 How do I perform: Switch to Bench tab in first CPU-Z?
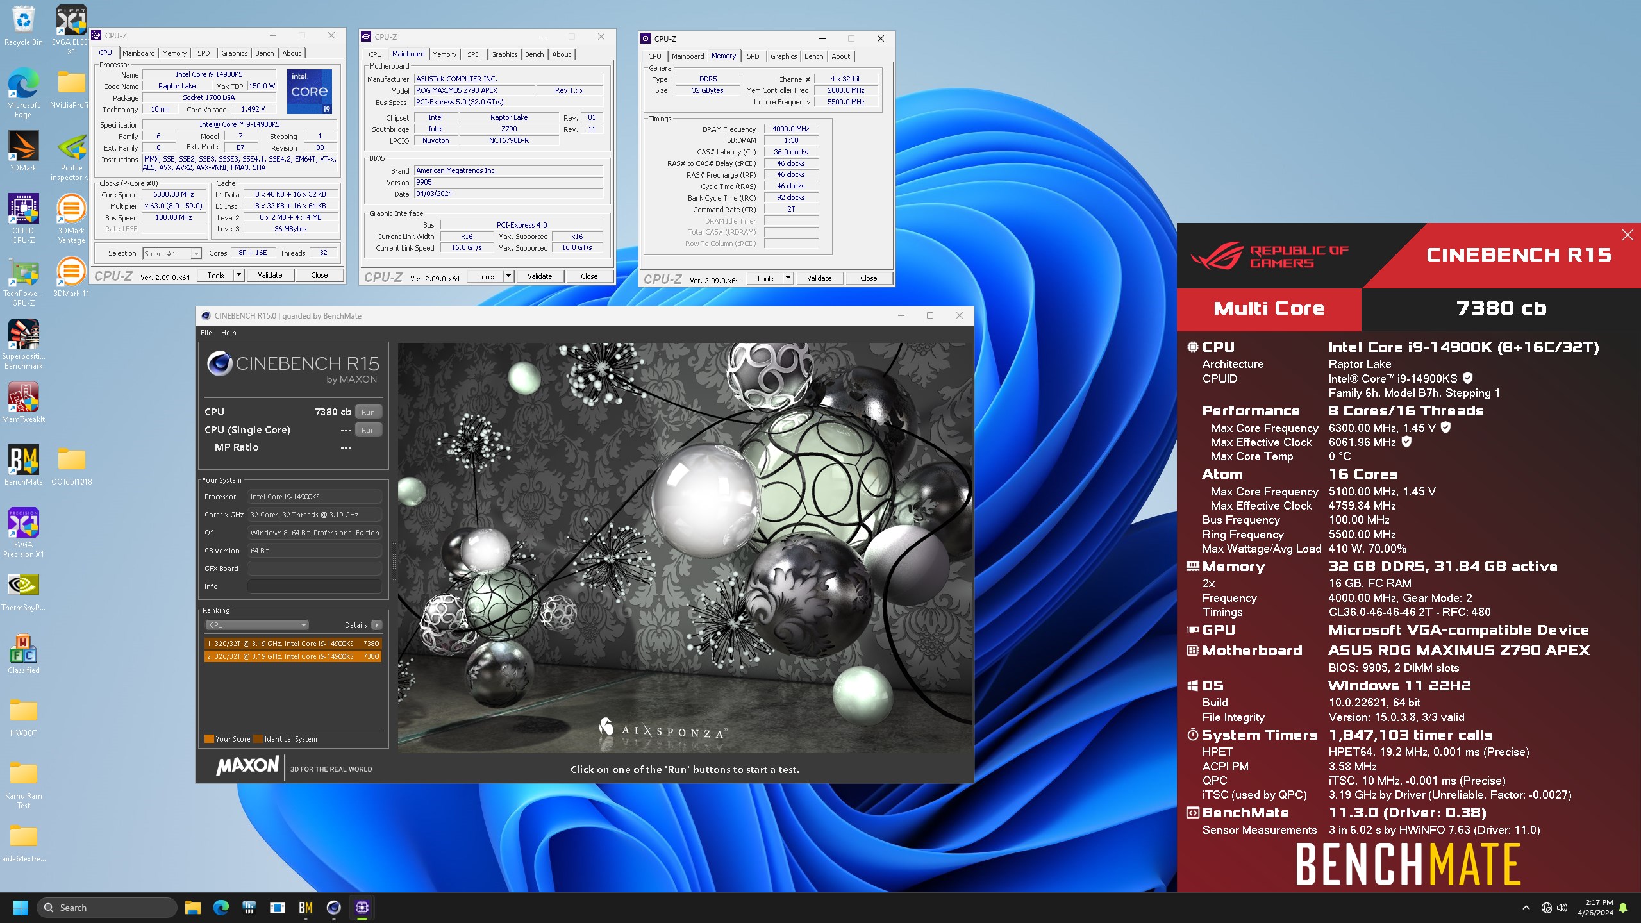pyautogui.click(x=264, y=53)
